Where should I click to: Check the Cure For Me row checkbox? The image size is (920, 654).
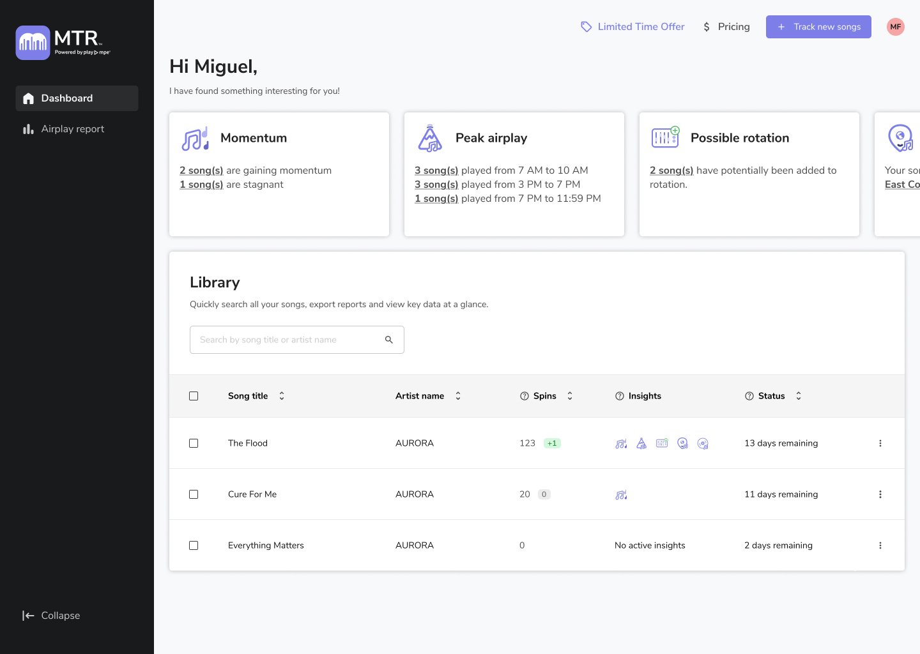(x=194, y=494)
